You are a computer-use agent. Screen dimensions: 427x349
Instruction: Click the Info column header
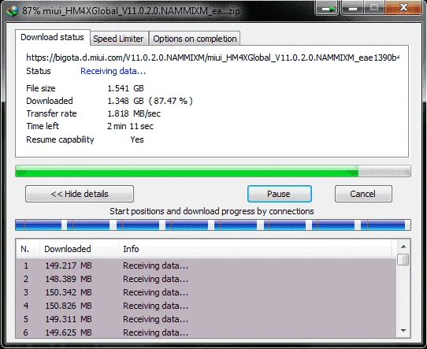[x=255, y=249]
